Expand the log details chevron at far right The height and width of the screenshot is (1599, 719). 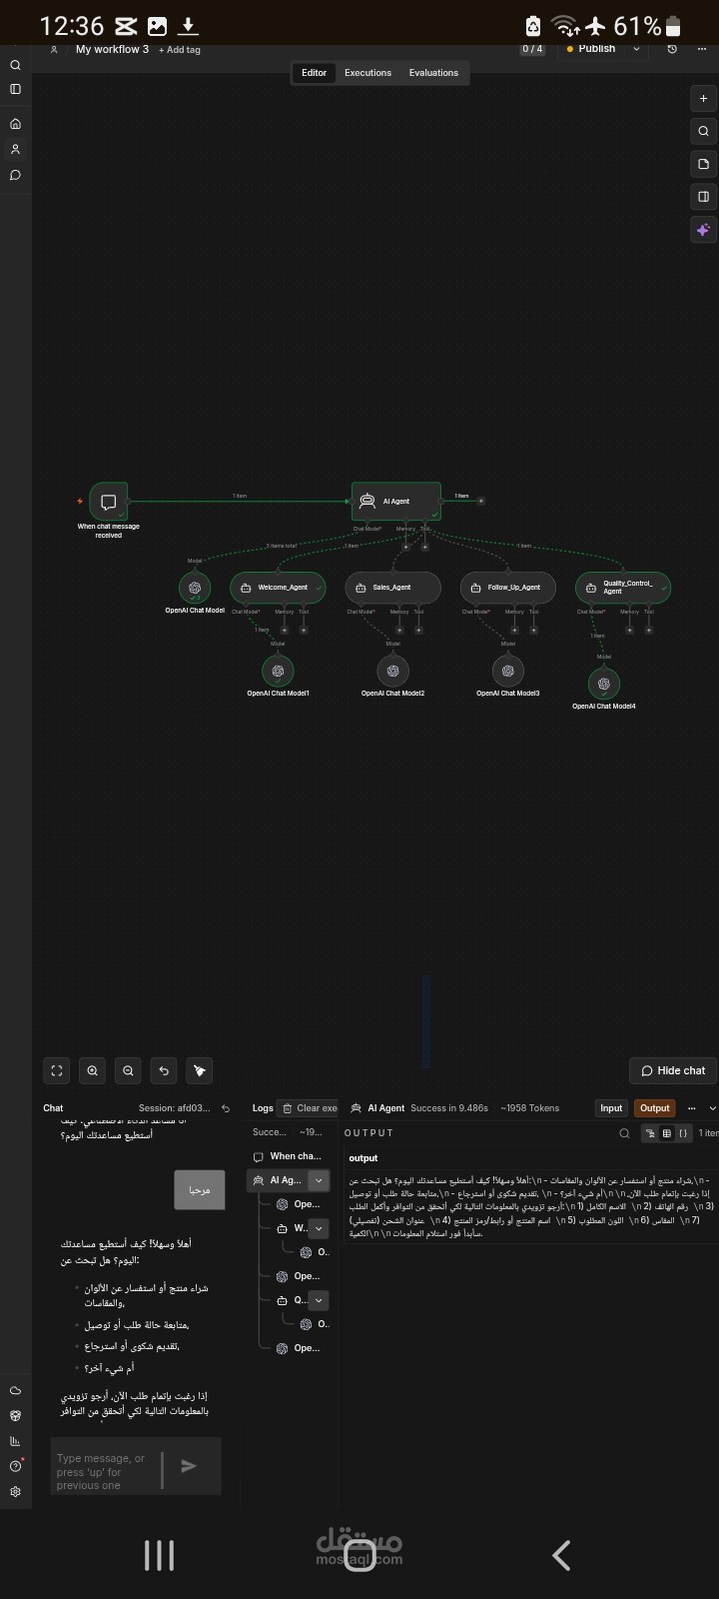[x=712, y=1108]
